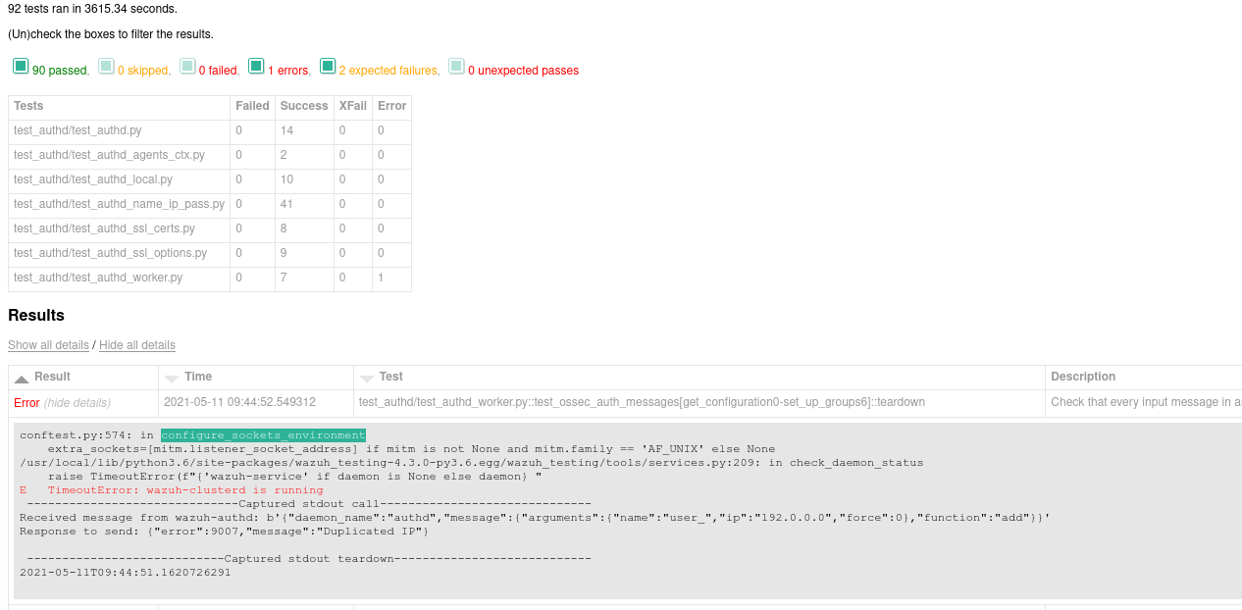Toggle the '2 expected failures' filter checkbox
Image resolution: width=1242 pixels, height=610 pixels.
[x=328, y=67]
